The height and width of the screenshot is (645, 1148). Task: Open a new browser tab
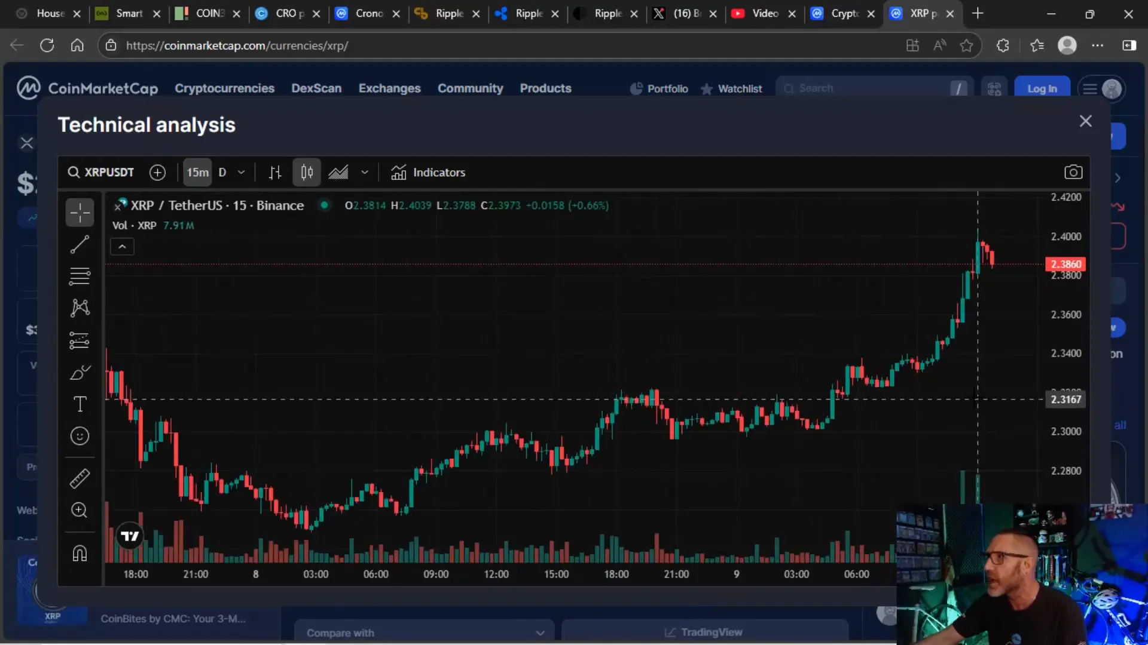[x=978, y=13]
